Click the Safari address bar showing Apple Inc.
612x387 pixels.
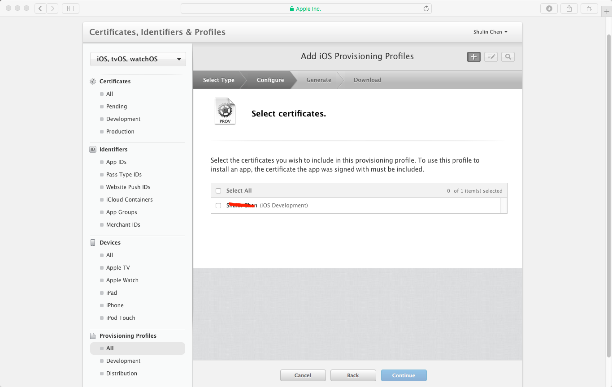[306, 9]
